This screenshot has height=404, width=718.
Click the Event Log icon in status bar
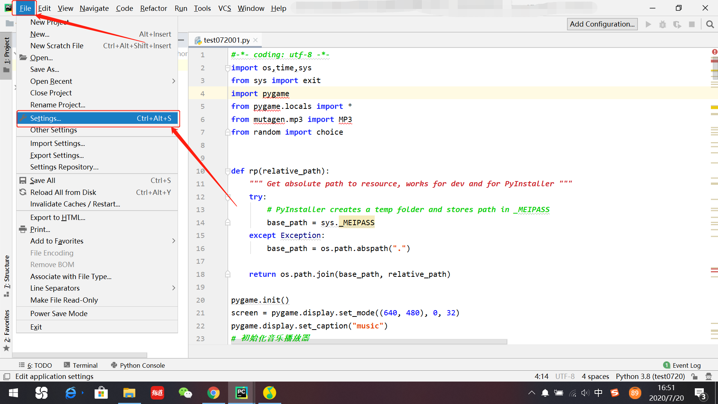click(x=666, y=365)
